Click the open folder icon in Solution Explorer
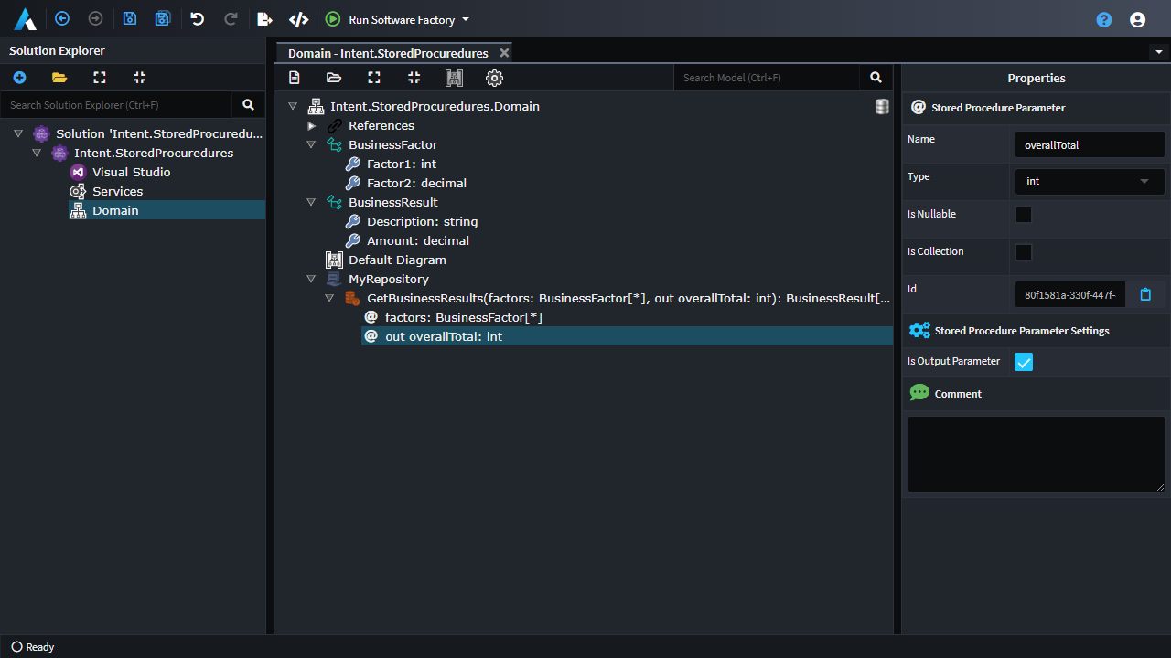 point(59,78)
